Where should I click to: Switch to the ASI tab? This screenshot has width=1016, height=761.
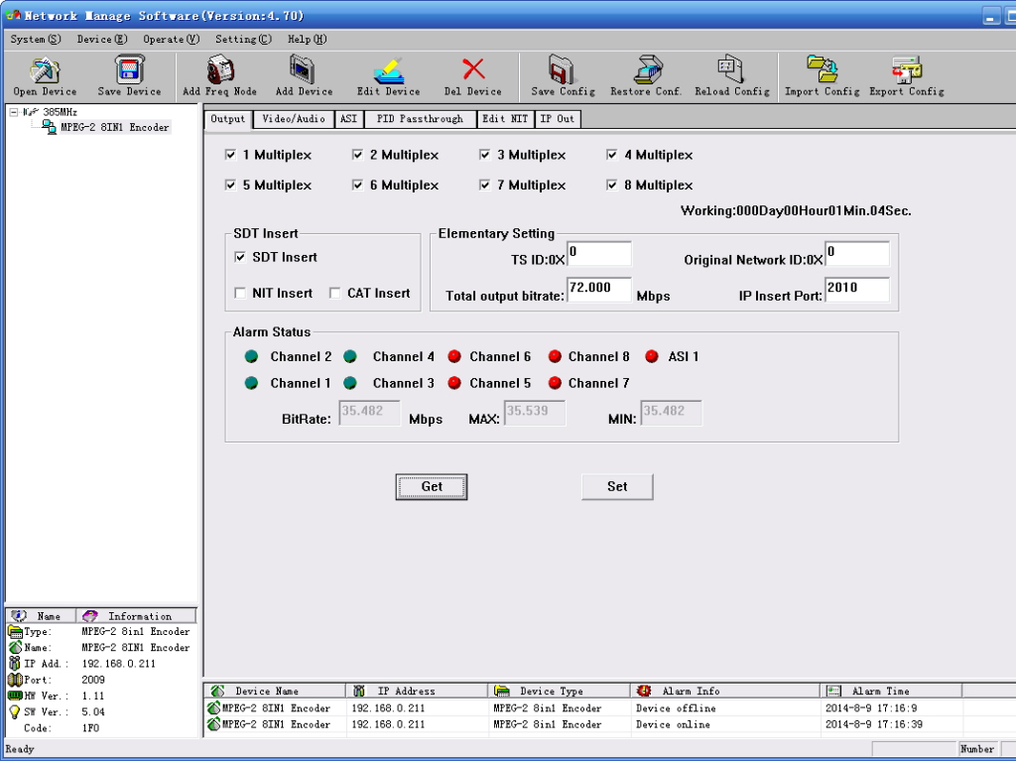pyautogui.click(x=348, y=119)
